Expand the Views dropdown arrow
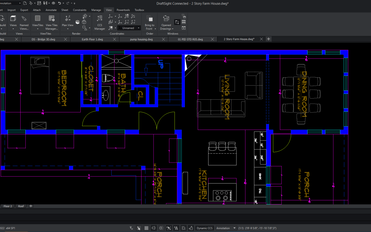This screenshot has width=371, height=232. tap(13, 29)
